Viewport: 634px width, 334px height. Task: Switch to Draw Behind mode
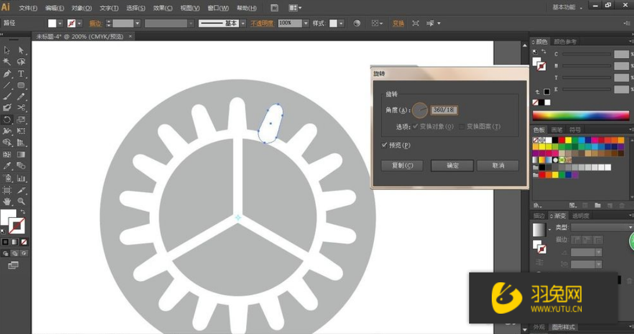click(x=15, y=253)
